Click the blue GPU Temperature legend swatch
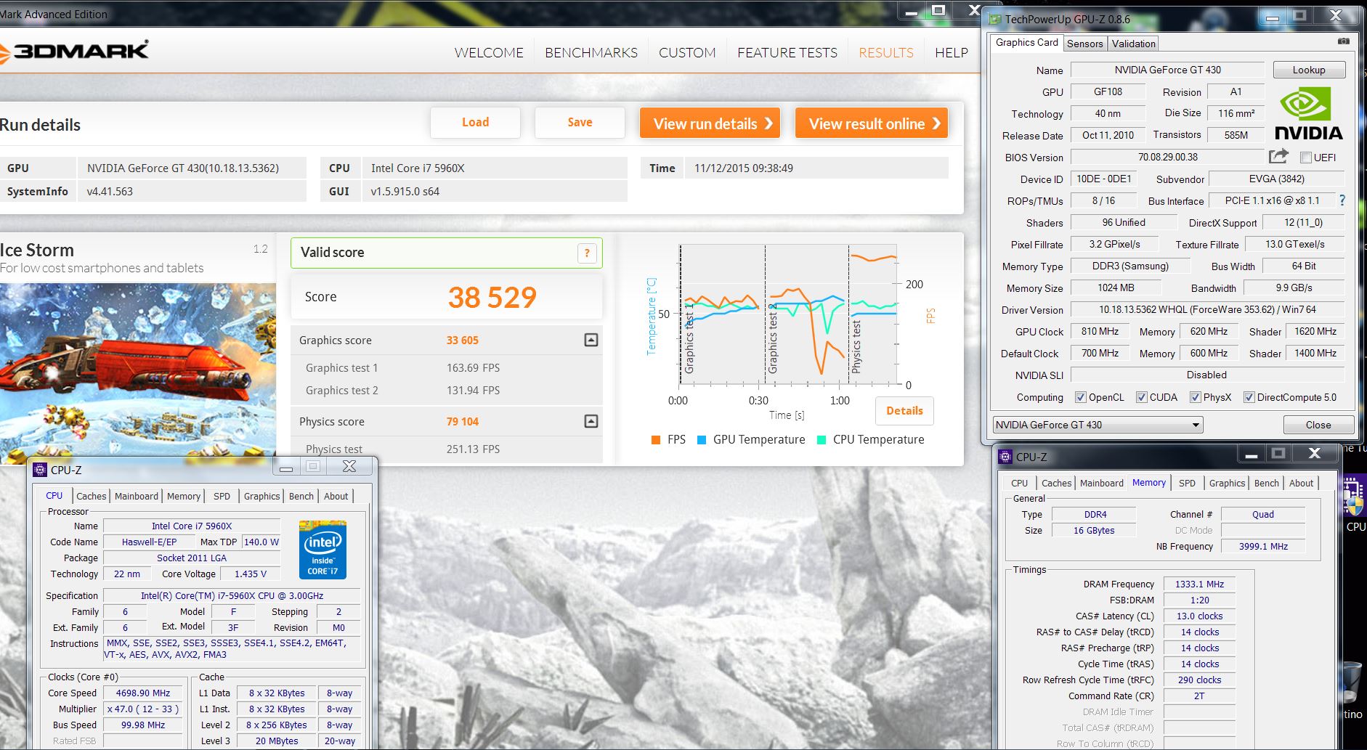 (702, 440)
